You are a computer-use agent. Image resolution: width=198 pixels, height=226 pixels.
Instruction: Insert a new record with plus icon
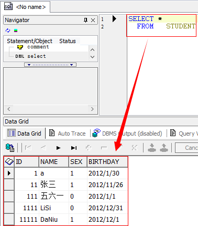tap(89, 148)
